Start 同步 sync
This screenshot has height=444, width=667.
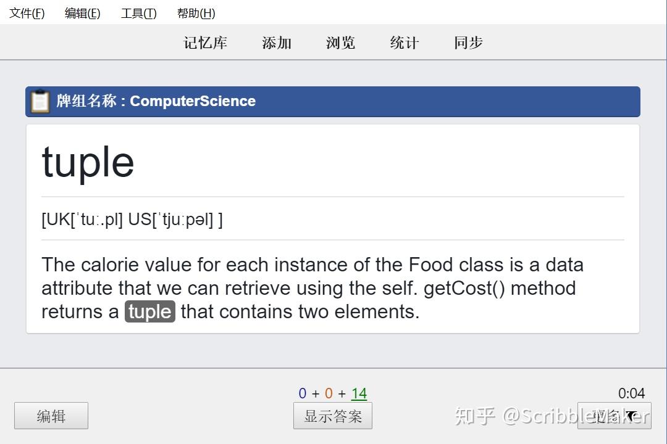coord(469,43)
